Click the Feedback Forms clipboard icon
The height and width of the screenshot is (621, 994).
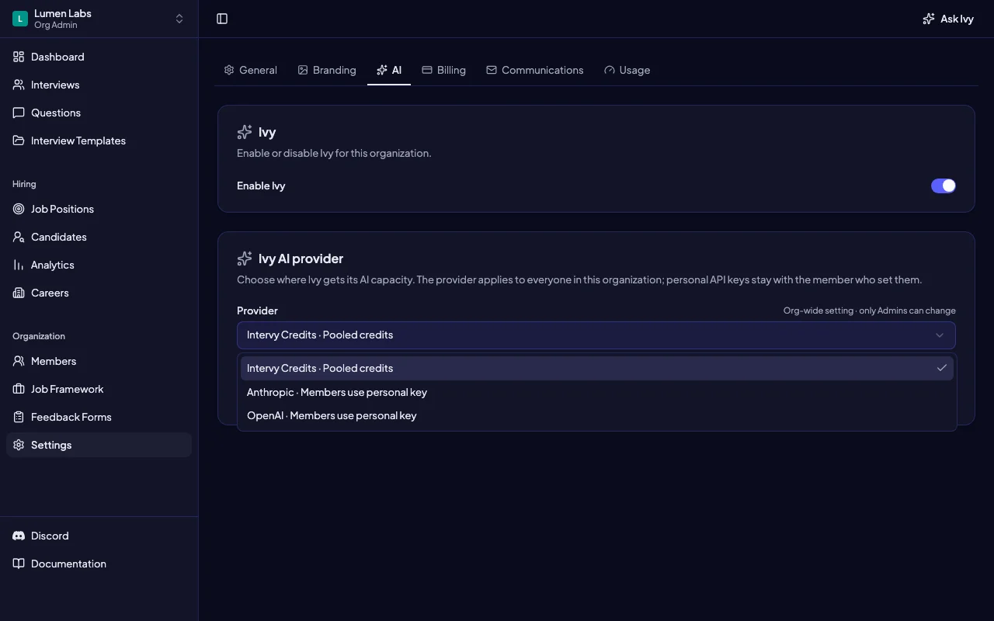click(x=19, y=417)
